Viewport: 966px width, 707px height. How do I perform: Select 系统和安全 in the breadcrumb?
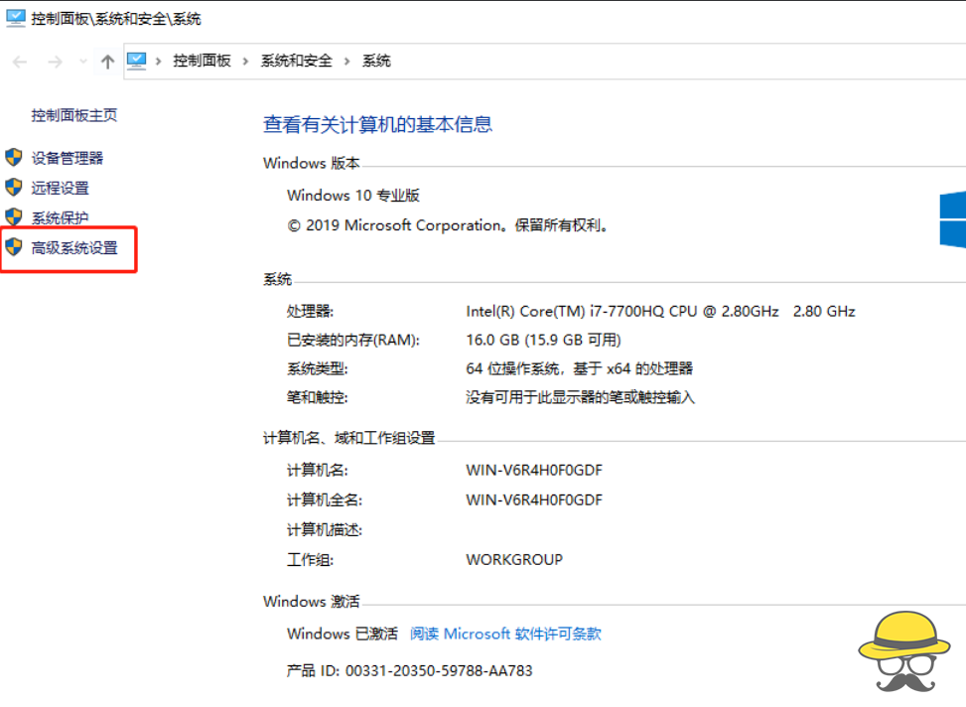(296, 61)
